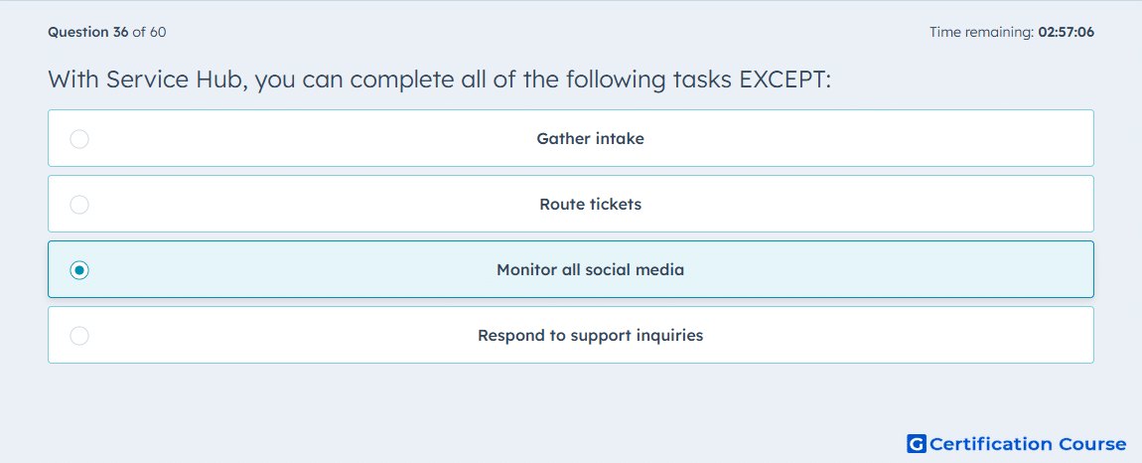The height and width of the screenshot is (463, 1142).
Task: Click the 'of 60' total questions text
Action: click(149, 32)
